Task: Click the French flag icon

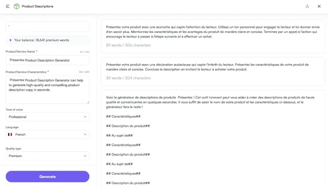Action: click(10, 135)
